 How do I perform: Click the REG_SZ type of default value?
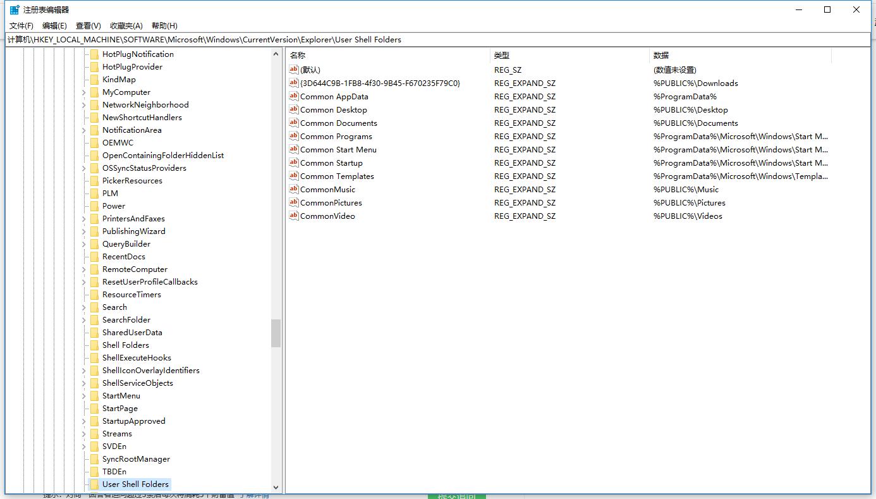[x=508, y=70]
